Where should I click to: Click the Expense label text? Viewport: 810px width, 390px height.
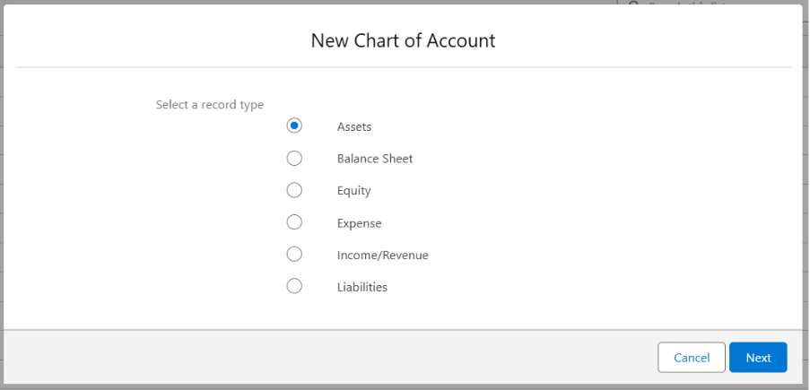[359, 223]
